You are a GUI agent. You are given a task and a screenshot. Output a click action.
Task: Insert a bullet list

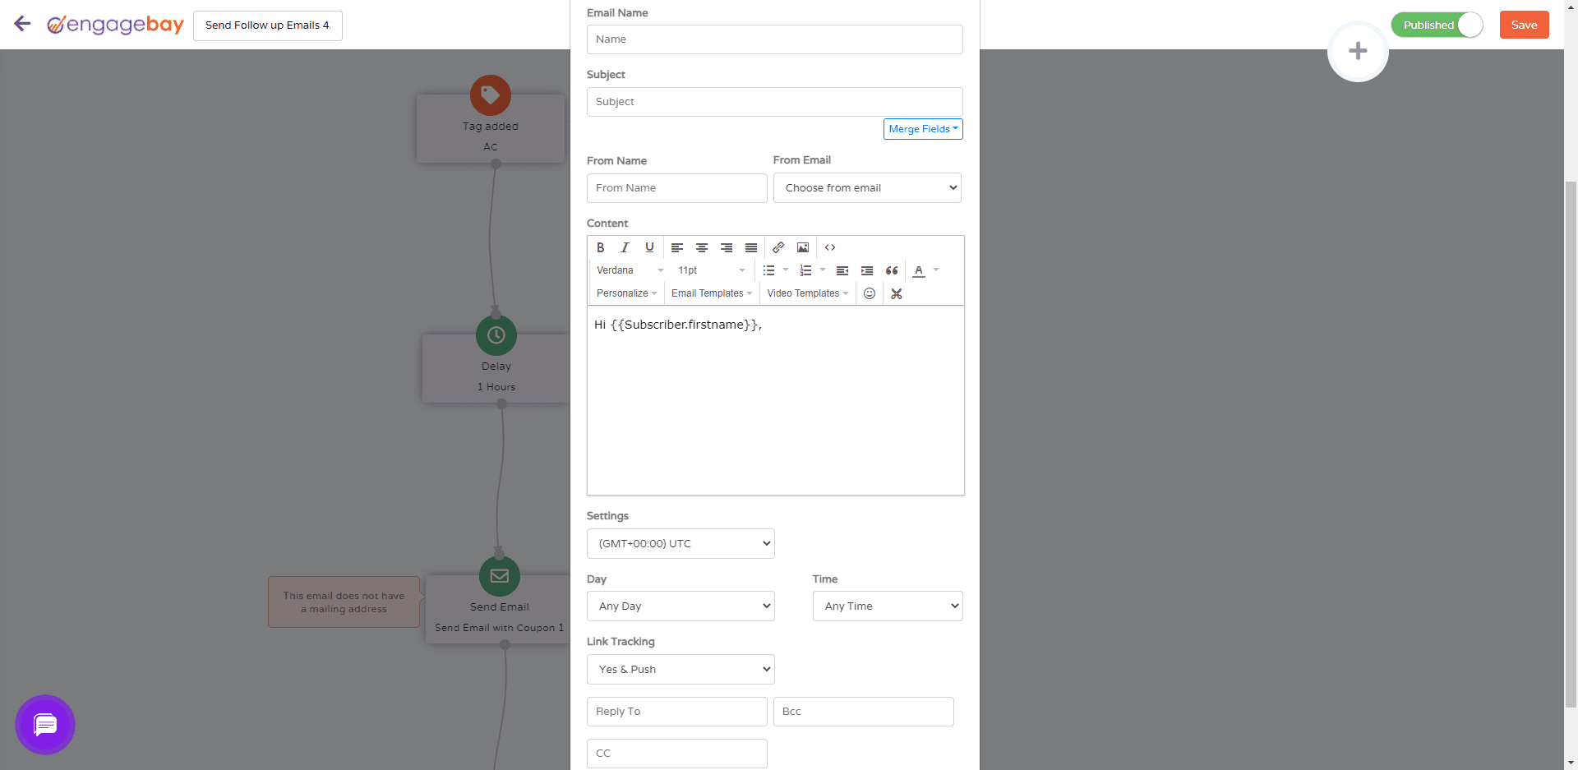[769, 270]
